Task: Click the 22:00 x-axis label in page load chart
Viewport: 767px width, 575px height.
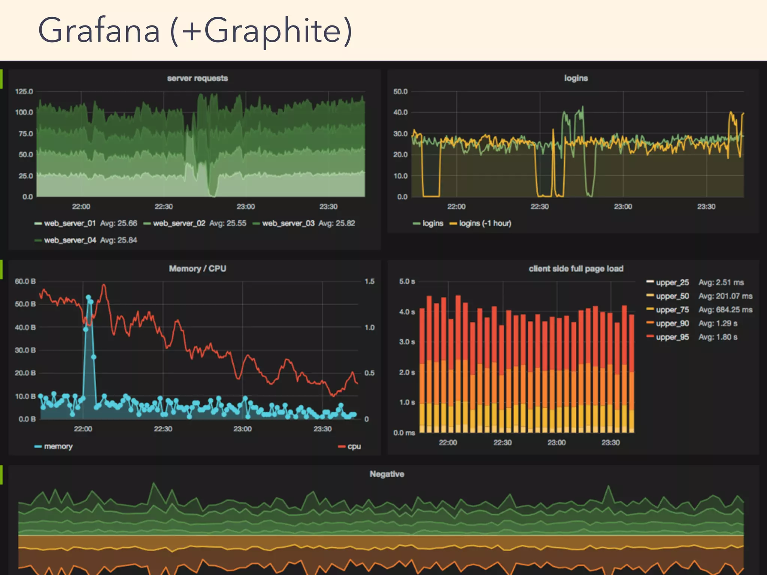Action: (x=448, y=442)
